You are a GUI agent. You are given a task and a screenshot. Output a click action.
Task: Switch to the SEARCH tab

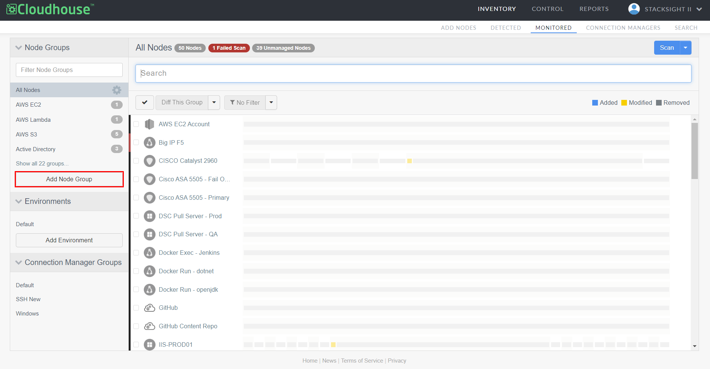click(686, 28)
